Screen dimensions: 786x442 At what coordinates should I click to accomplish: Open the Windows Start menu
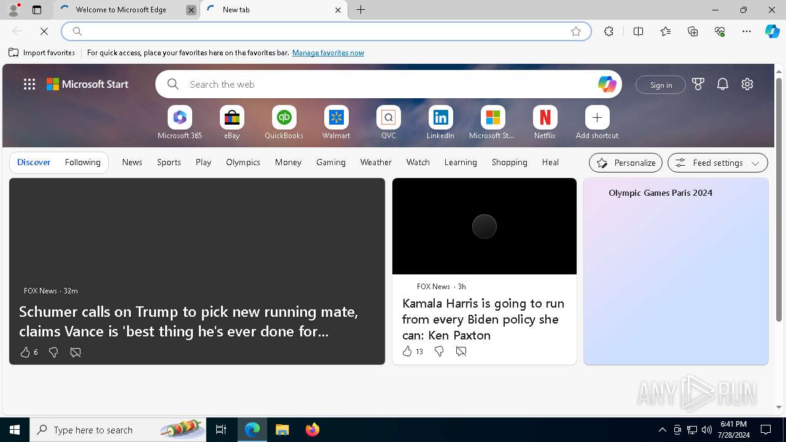[15, 430]
